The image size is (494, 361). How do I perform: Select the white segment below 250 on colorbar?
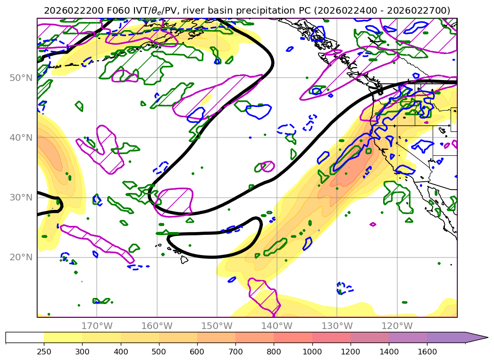pyautogui.click(x=25, y=337)
